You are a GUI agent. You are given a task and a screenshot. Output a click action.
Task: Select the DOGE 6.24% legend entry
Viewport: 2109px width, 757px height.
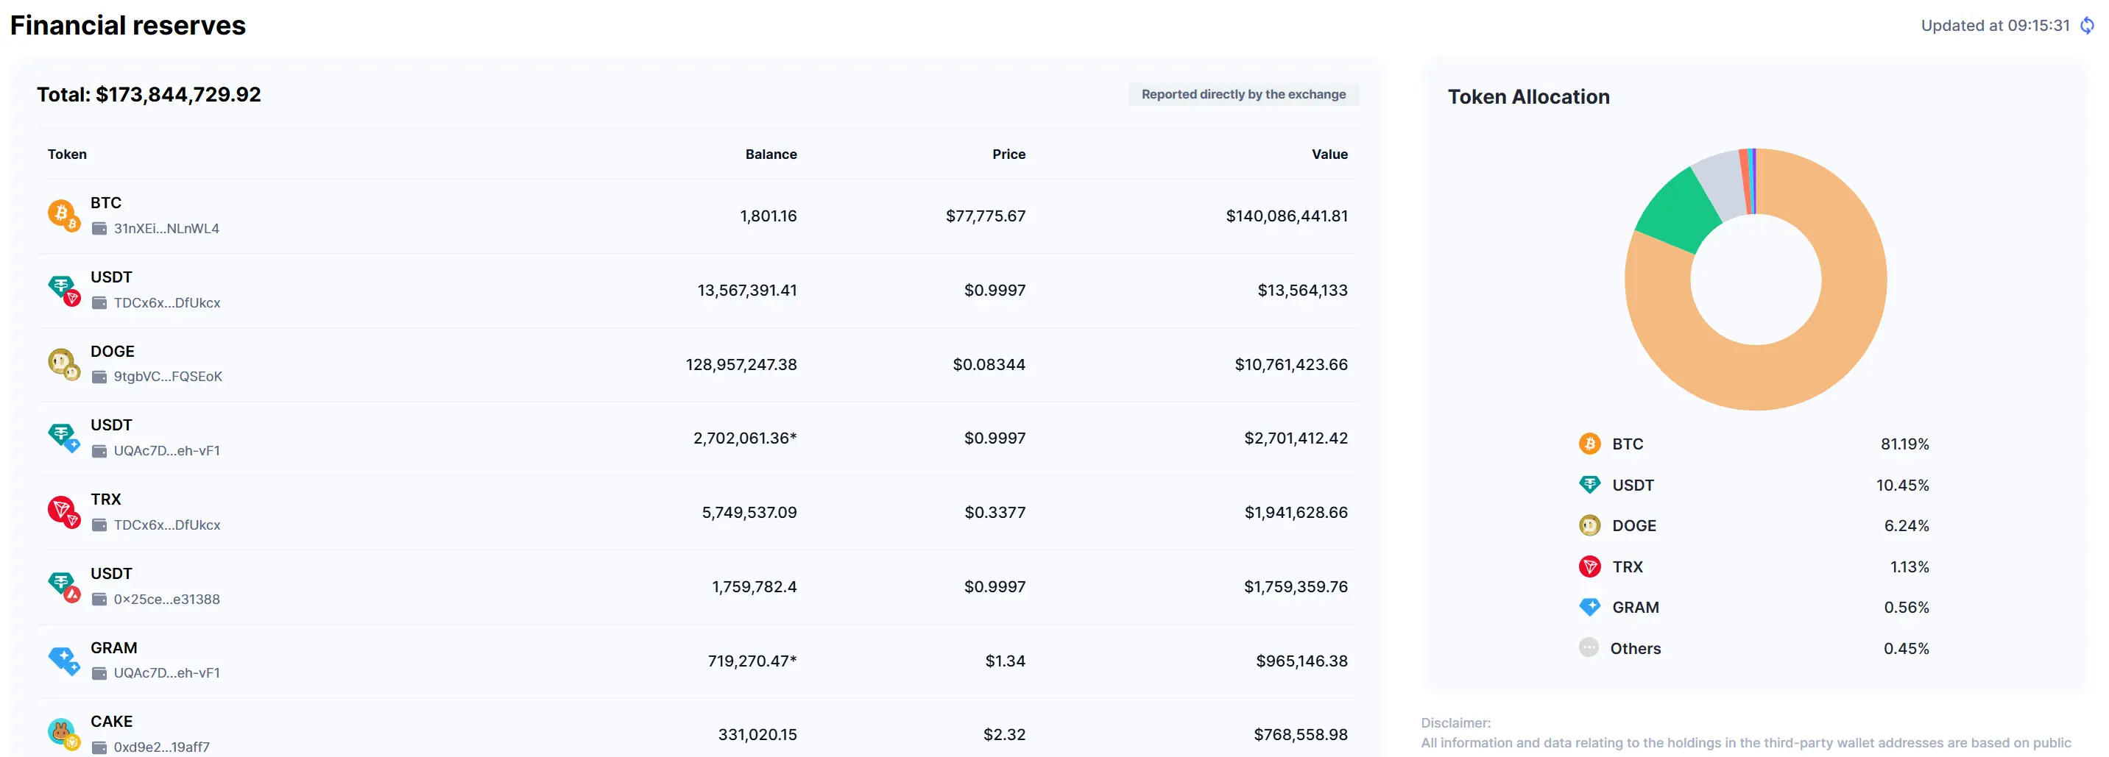[1753, 525]
